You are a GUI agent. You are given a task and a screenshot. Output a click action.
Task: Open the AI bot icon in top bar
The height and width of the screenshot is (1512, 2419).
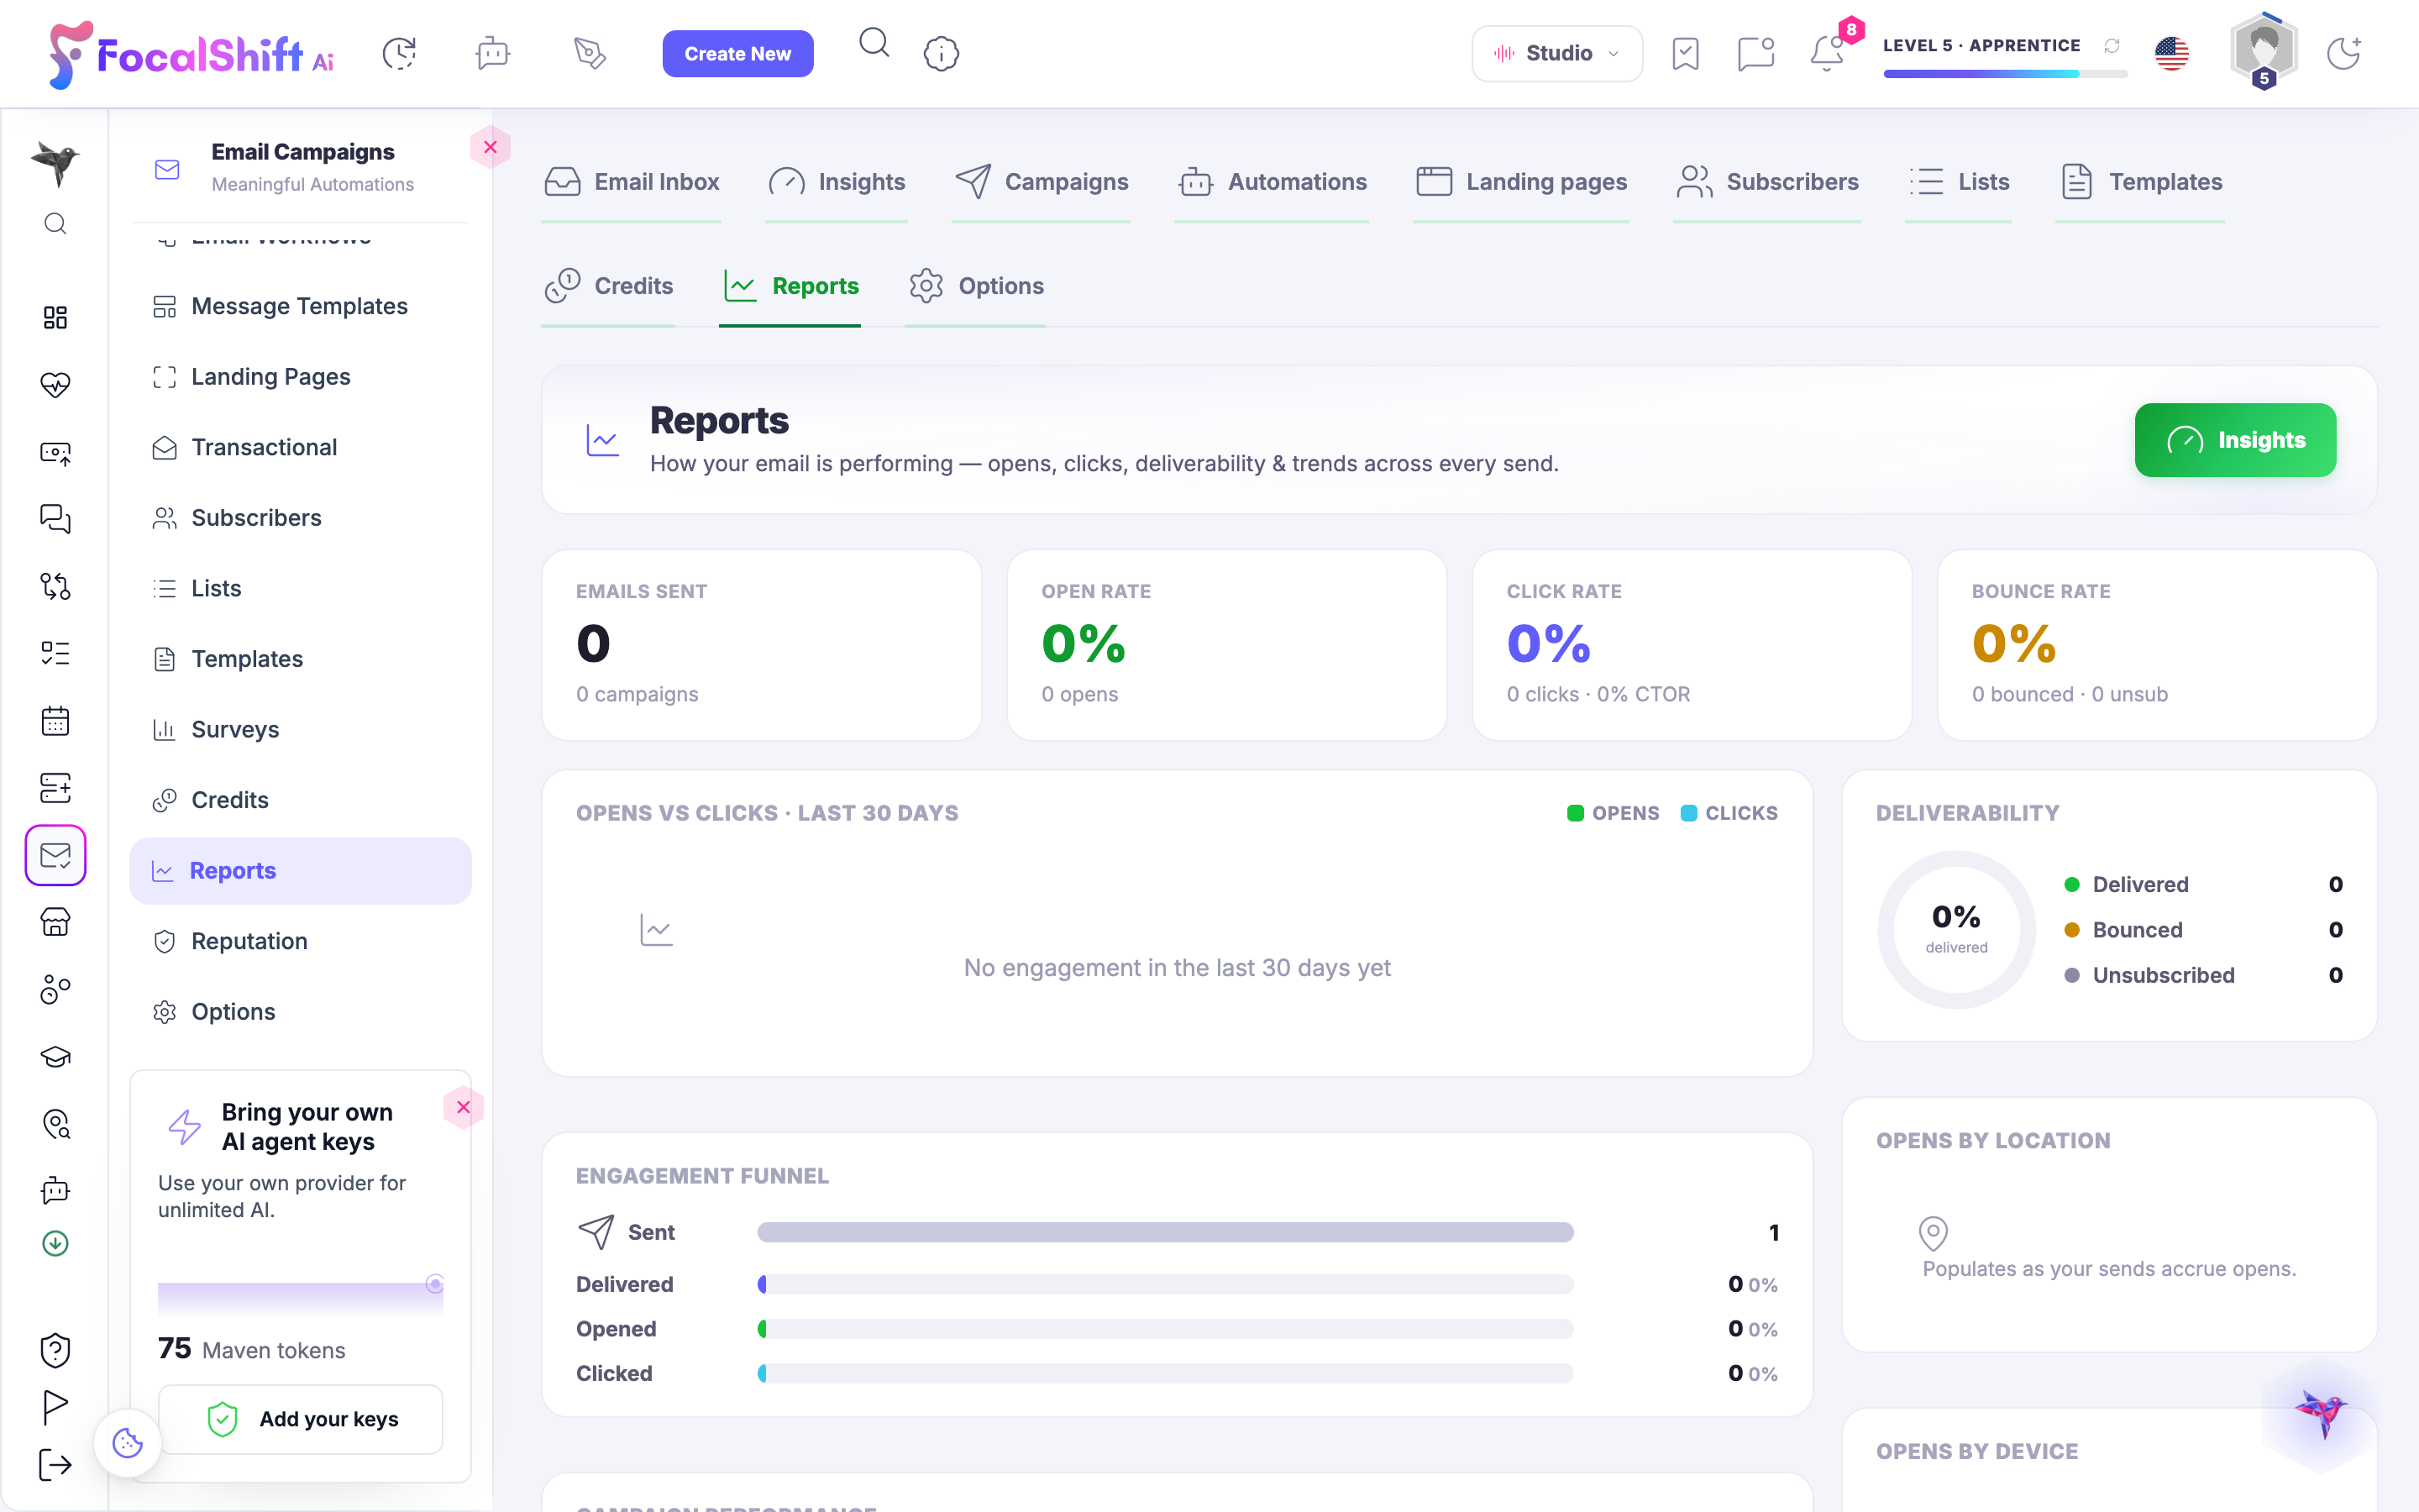493,53
